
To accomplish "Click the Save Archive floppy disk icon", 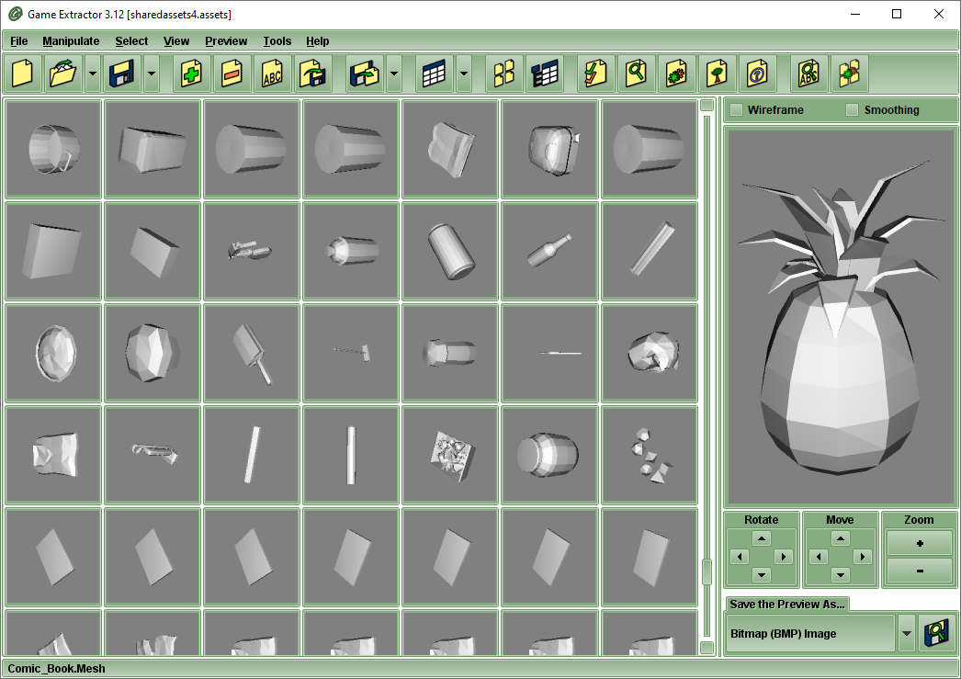I will click(122, 74).
